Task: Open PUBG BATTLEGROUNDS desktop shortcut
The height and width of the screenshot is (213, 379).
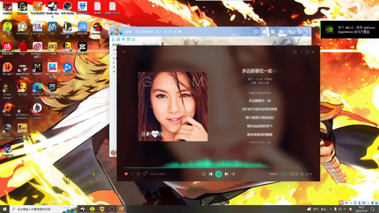Action: tap(7, 132)
